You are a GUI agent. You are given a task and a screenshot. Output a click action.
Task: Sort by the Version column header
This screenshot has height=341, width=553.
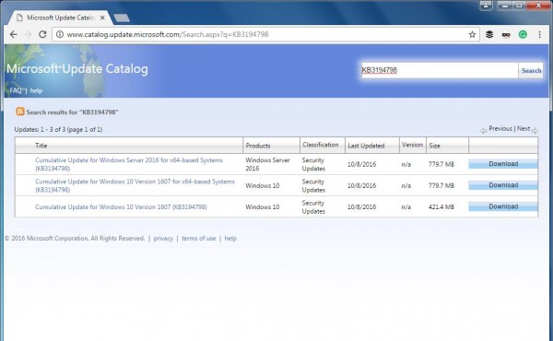pos(412,145)
